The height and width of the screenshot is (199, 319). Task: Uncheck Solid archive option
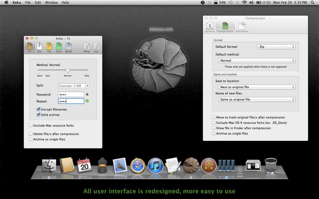coord(38,115)
